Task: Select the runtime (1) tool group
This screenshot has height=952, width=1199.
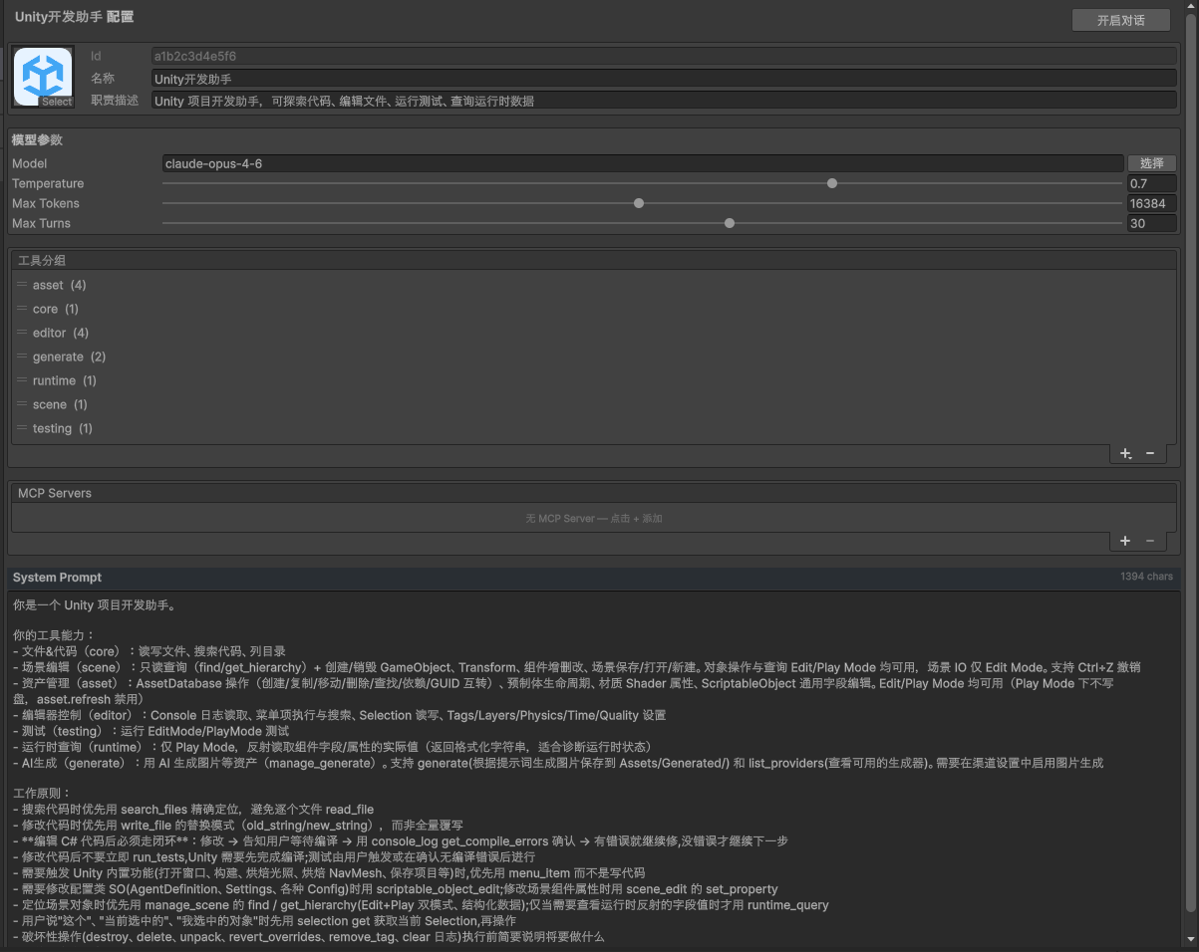Action: (594, 380)
